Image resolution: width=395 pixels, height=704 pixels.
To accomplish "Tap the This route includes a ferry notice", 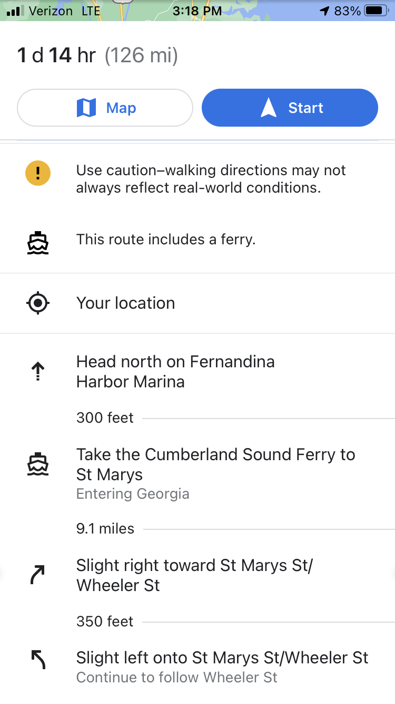I will (166, 240).
